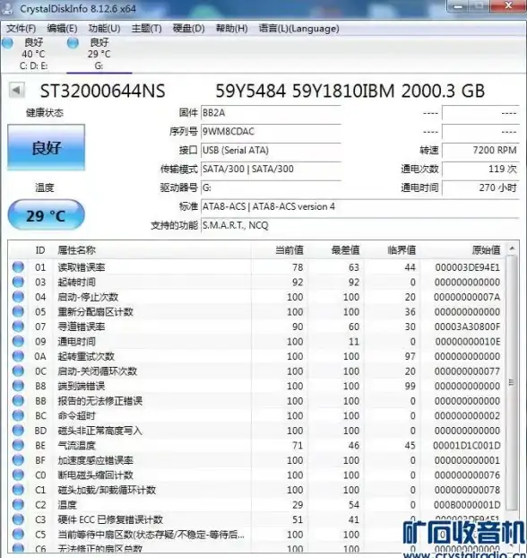The width and height of the screenshot is (527, 558).
Task: Click the S.M.A.R.T., NCQ features field
Action: tap(360, 225)
